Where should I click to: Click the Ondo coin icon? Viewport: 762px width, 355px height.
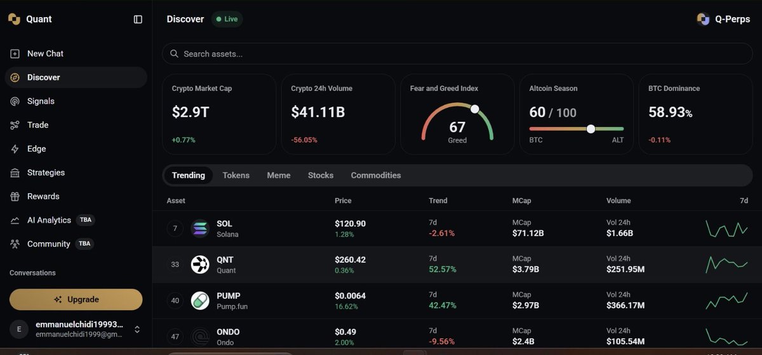pyautogui.click(x=200, y=336)
